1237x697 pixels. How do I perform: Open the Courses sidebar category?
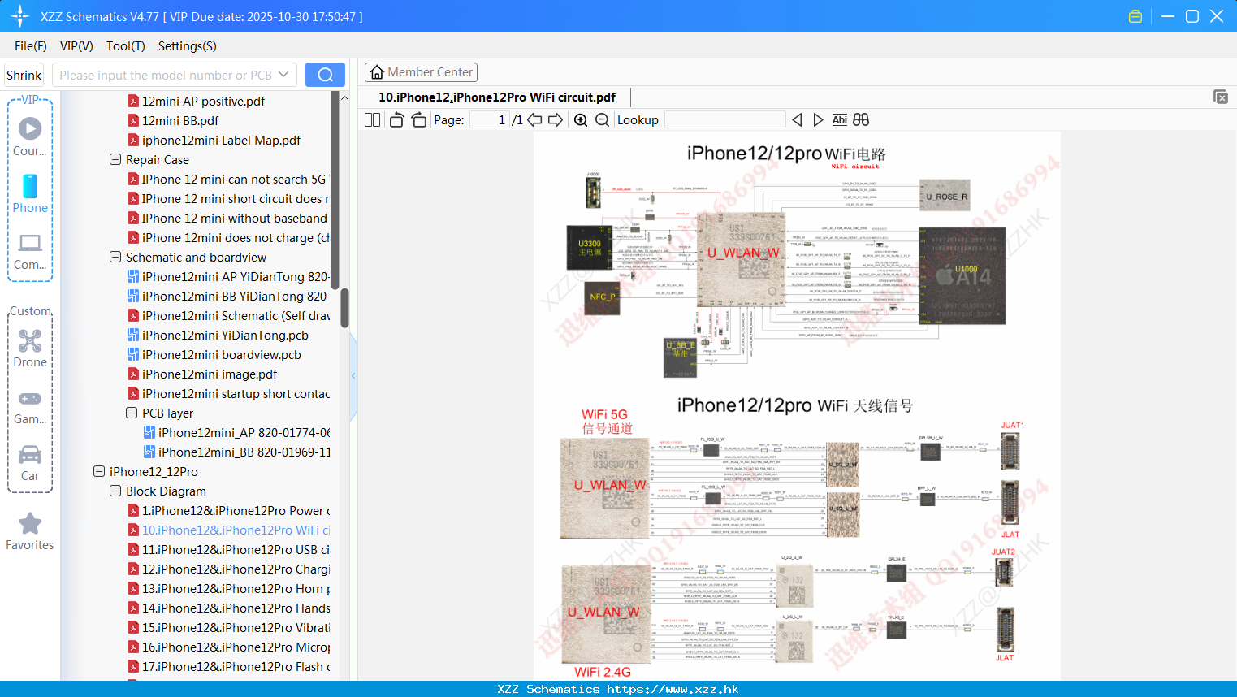[30, 137]
